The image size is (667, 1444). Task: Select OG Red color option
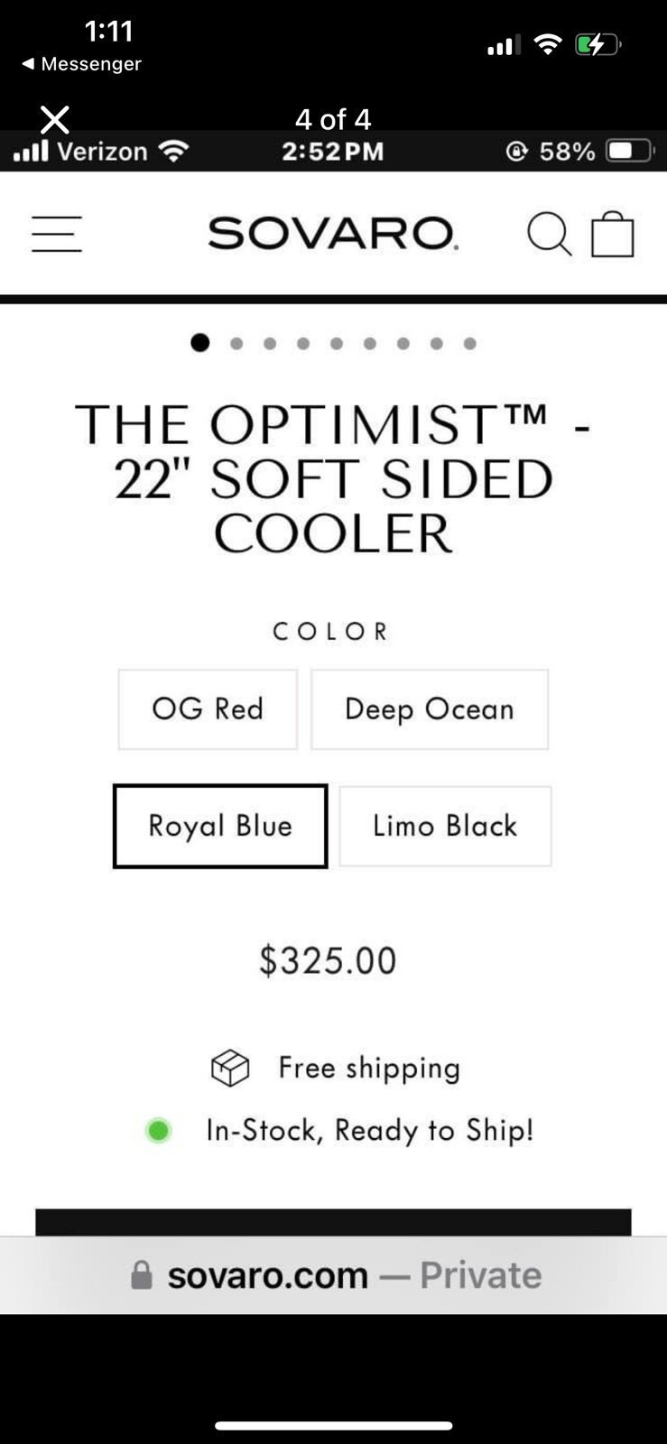pos(208,709)
